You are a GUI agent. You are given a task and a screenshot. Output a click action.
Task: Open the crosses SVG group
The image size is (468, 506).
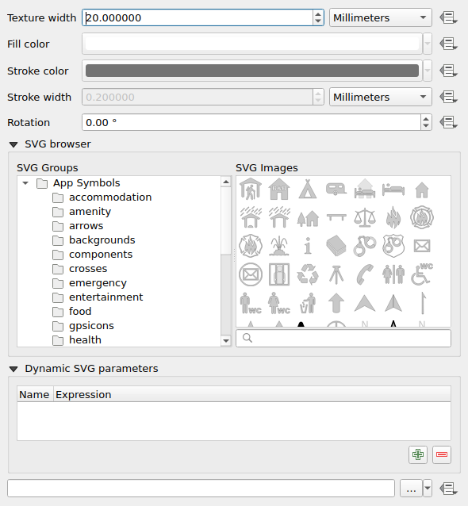[88, 269]
